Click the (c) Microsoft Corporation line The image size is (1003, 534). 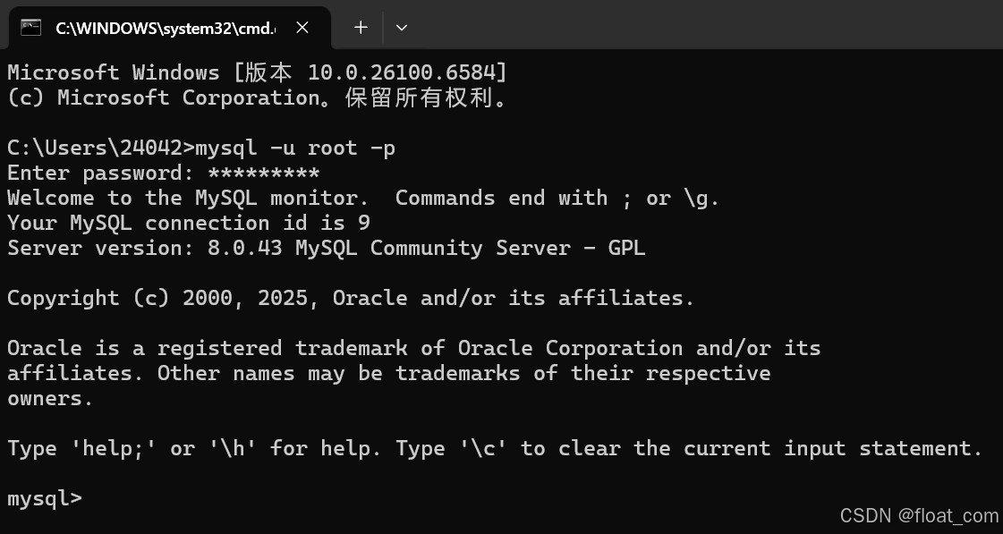click(x=257, y=97)
